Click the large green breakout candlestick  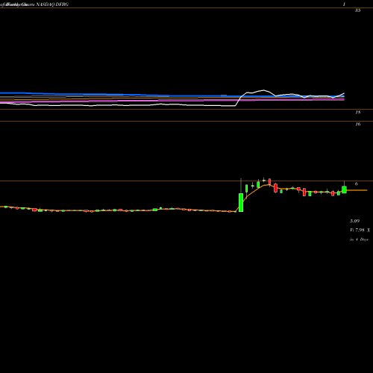point(241,202)
